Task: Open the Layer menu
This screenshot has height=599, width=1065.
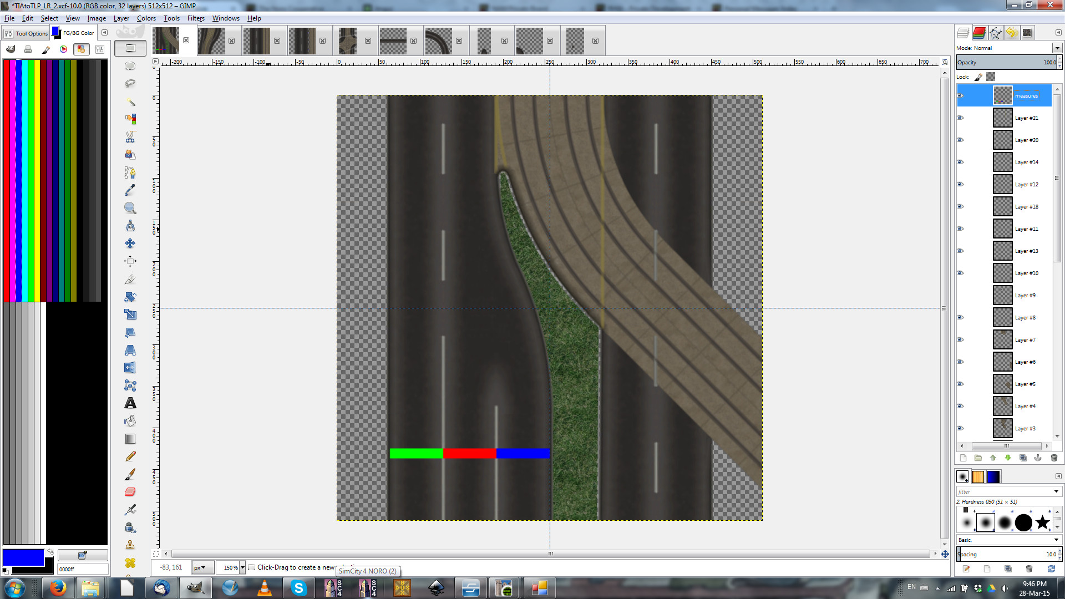Action: coord(121,18)
